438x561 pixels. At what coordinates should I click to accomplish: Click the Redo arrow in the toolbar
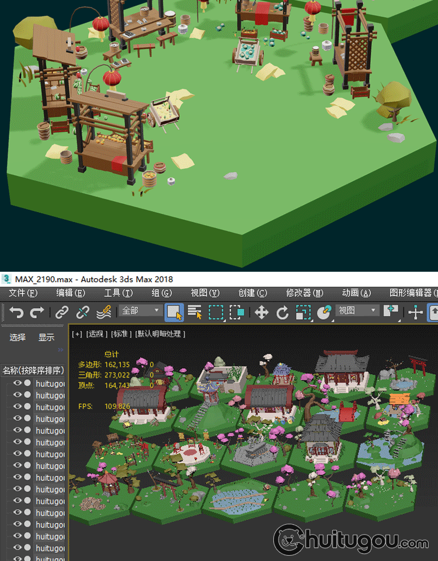[37, 312]
